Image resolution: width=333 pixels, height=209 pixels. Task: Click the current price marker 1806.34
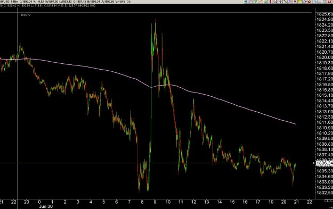[x=324, y=163]
